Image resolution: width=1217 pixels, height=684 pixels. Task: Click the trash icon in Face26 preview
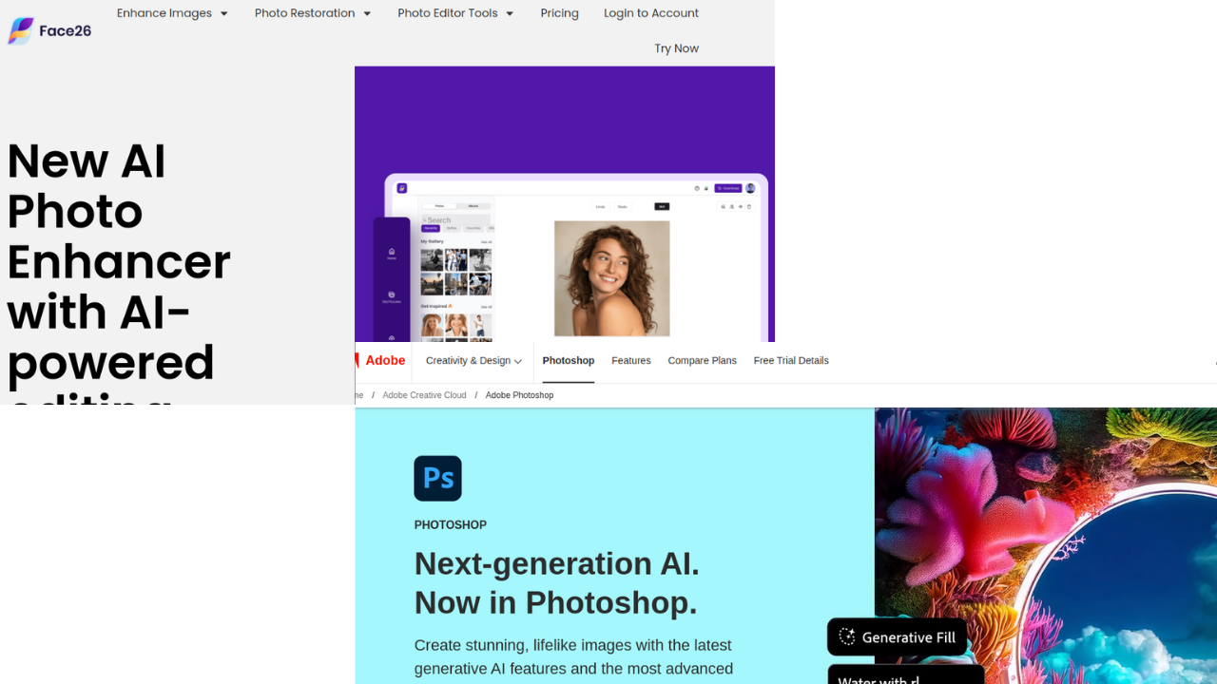(x=749, y=206)
